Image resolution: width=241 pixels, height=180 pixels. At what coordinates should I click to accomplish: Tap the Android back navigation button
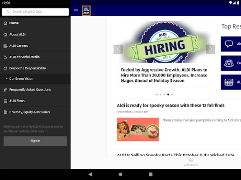point(90,174)
